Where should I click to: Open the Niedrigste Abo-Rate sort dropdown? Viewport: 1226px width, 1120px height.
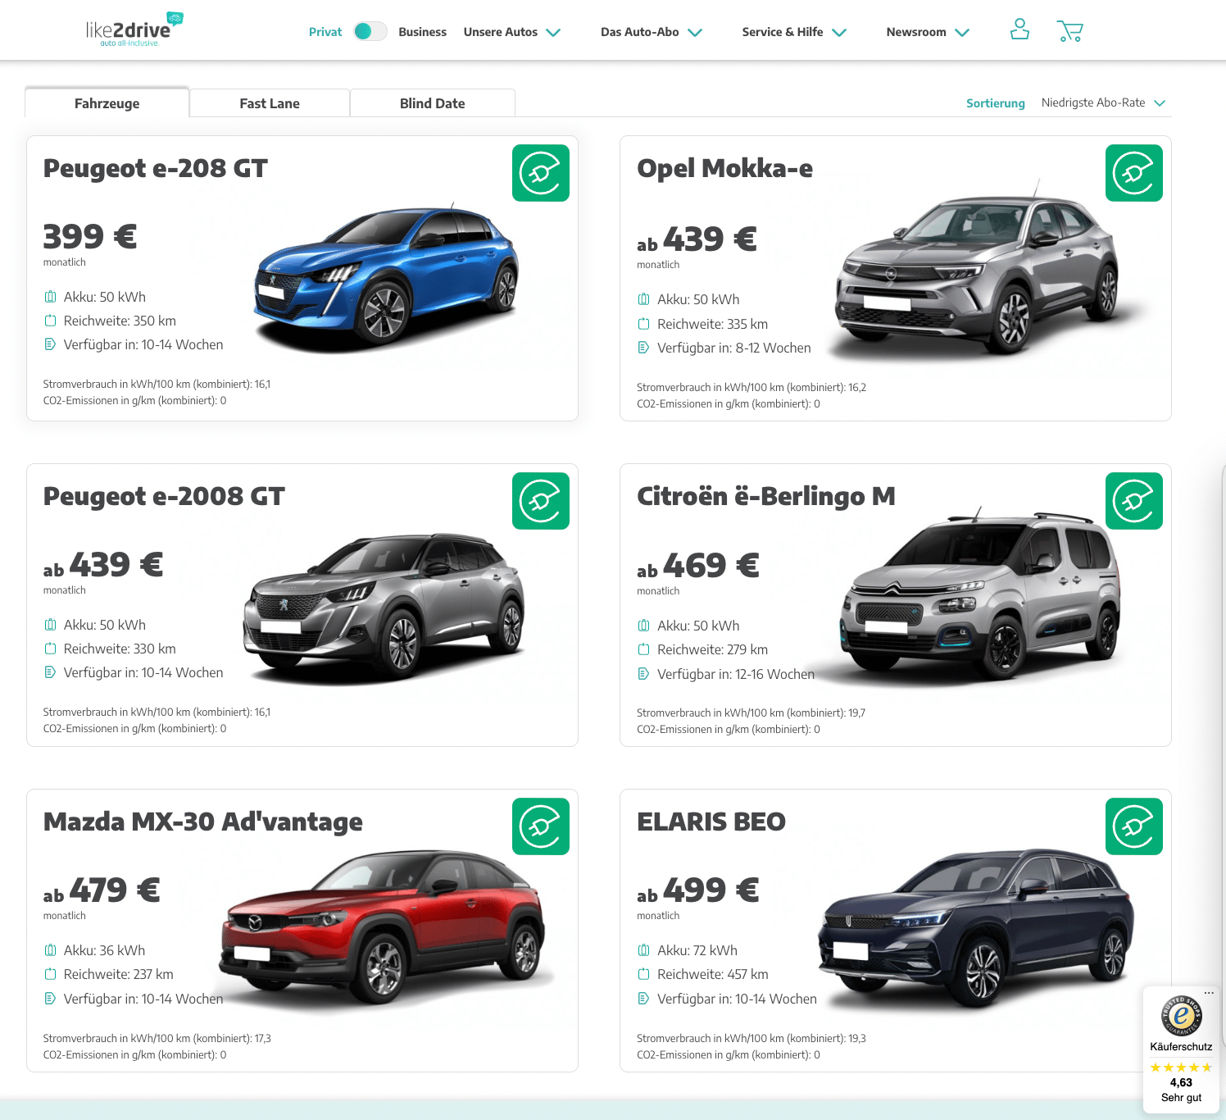coord(1103,102)
